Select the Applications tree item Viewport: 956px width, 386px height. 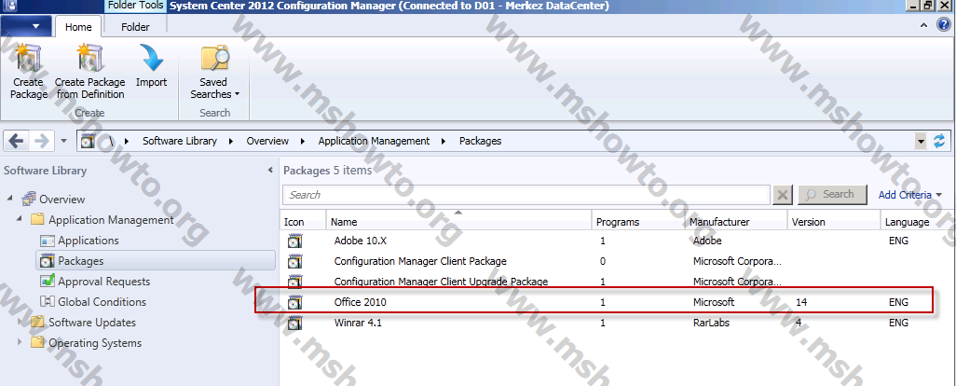89,241
